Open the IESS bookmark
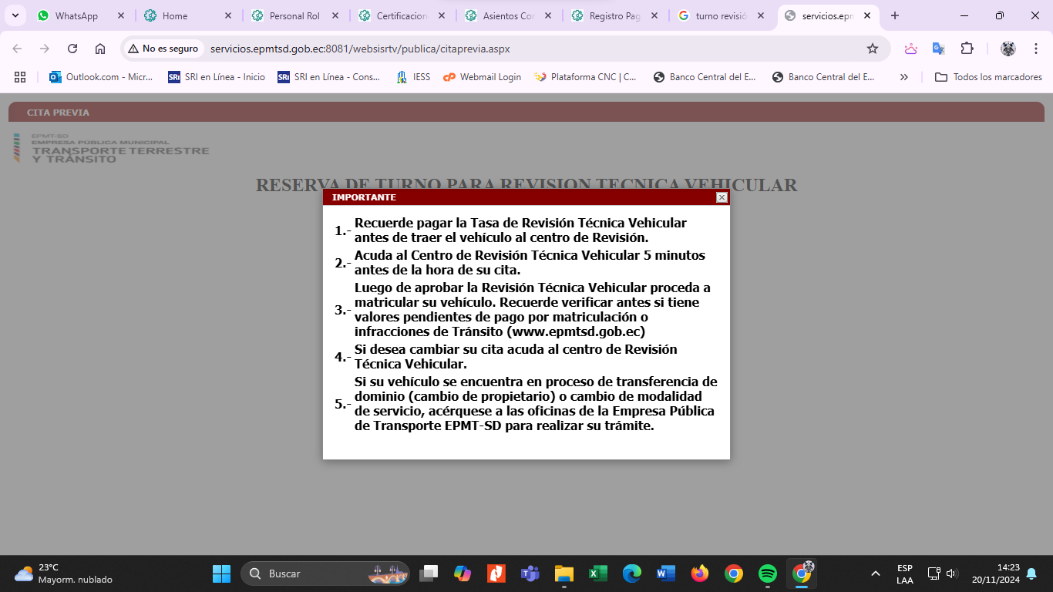 coord(413,77)
